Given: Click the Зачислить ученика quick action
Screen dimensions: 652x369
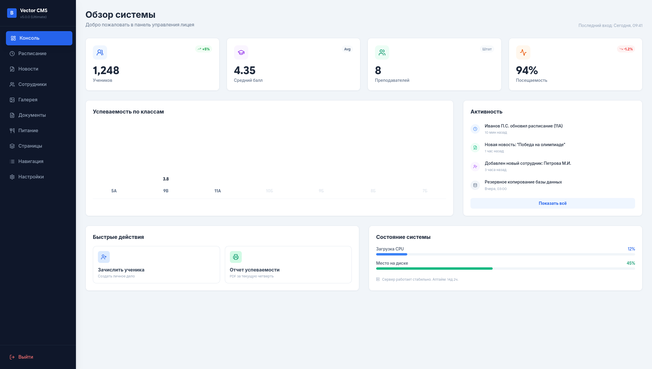Looking at the screenshot, I should pyautogui.click(x=156, y=265).
